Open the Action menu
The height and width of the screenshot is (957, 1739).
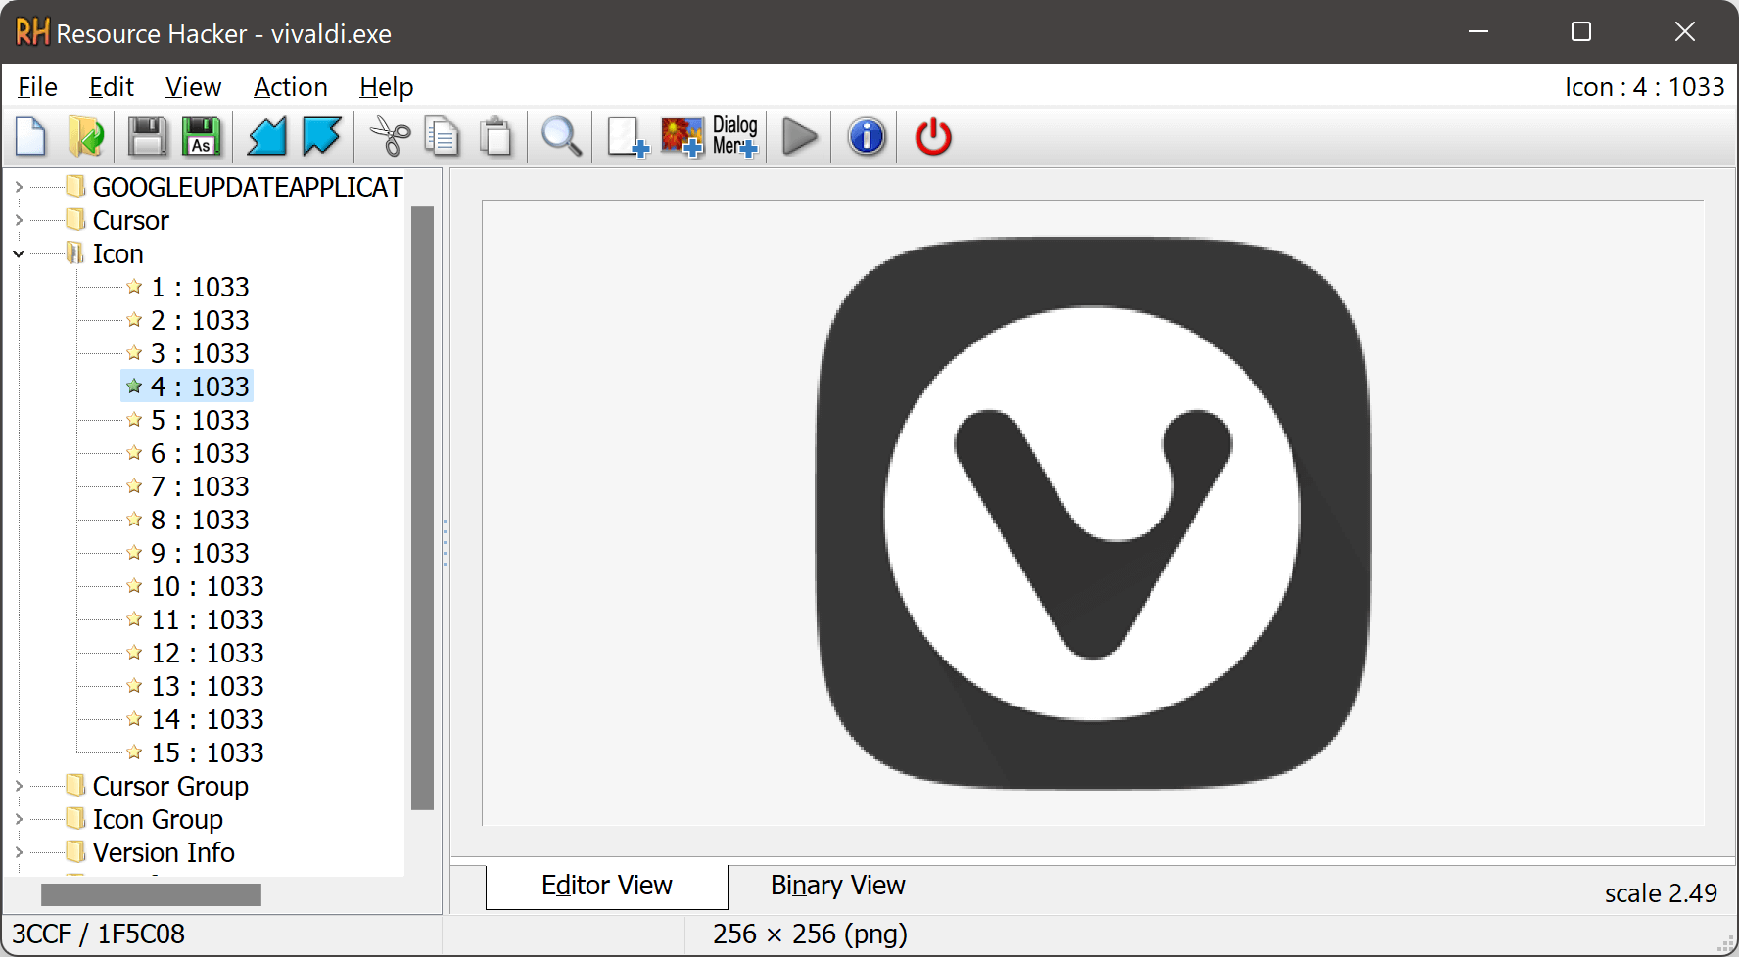(x=290, y=87)
